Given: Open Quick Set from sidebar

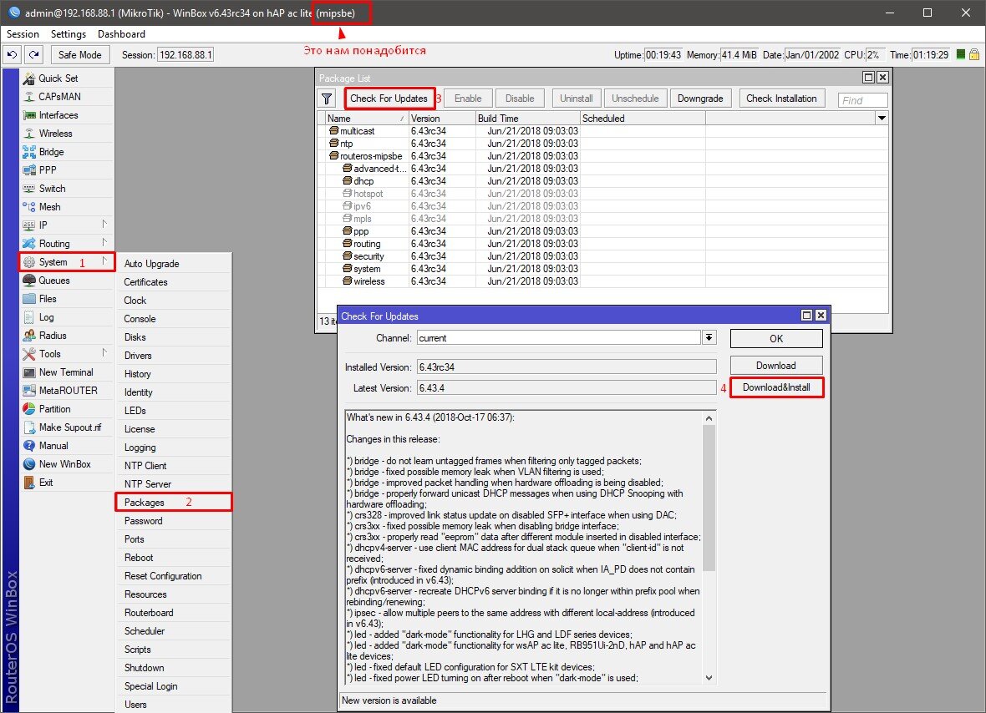Looking at the screenshot, I should coord(58,78).
